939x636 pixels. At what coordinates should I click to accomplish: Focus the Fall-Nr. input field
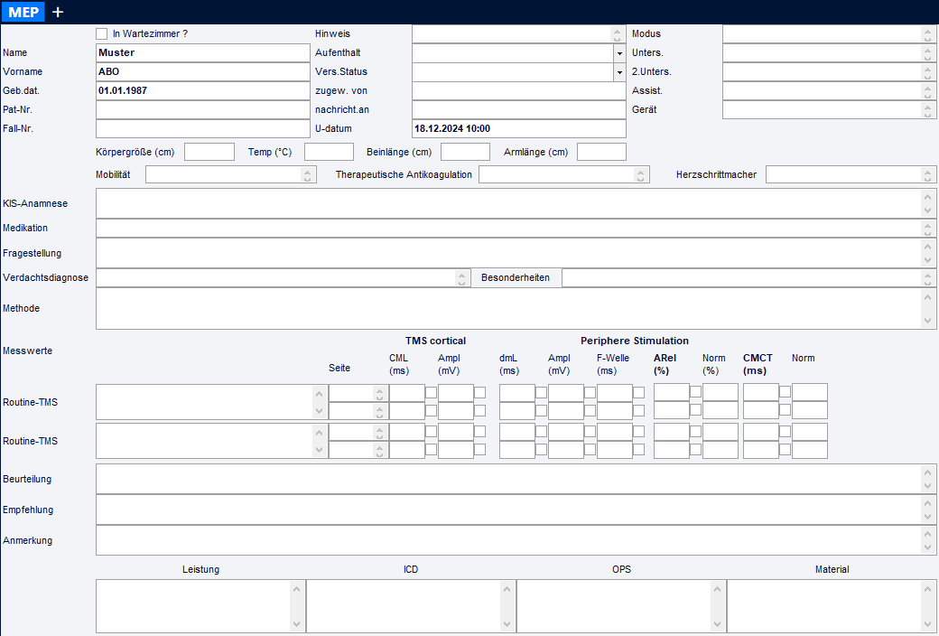point(203,129)
